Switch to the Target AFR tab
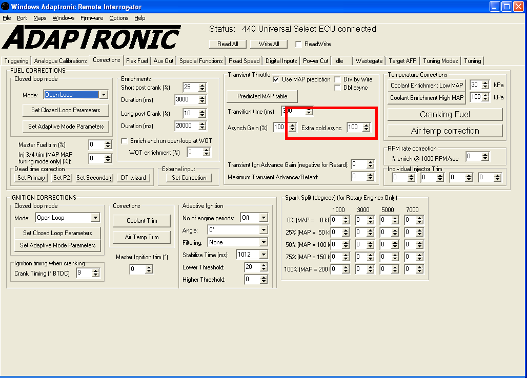The width and height of the screenshot is (527, 378). pyautogui.click(x=402, y=61)
